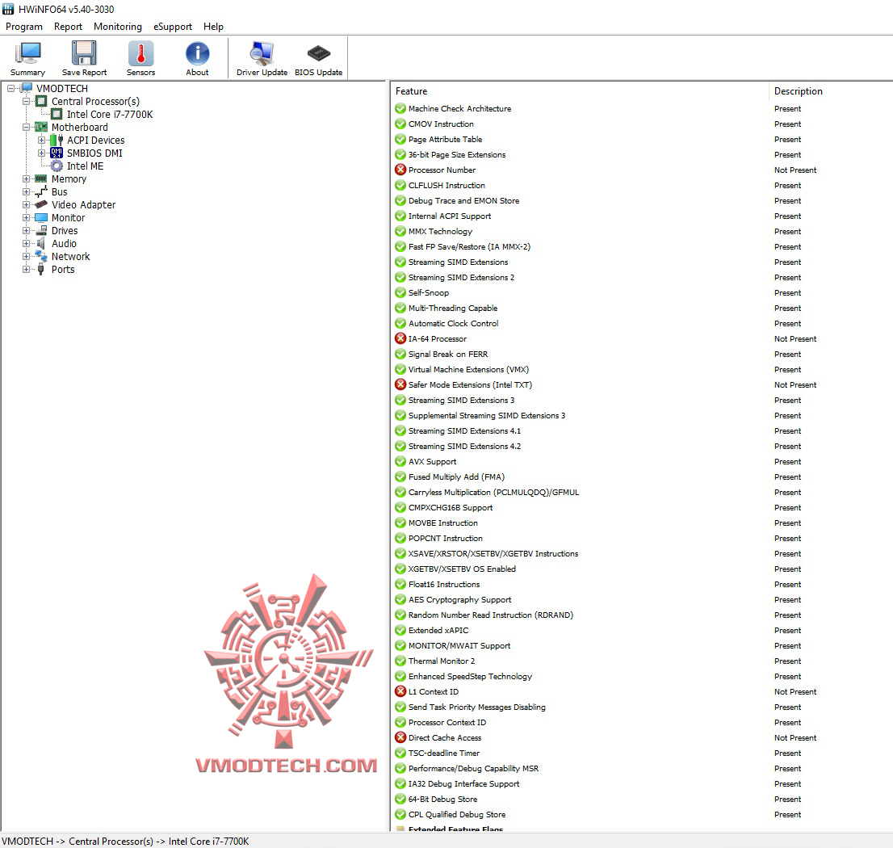Select the 'AES Cryptography Support' row
The height and width of the screenshot is (848, 893).
pos(643,599)
